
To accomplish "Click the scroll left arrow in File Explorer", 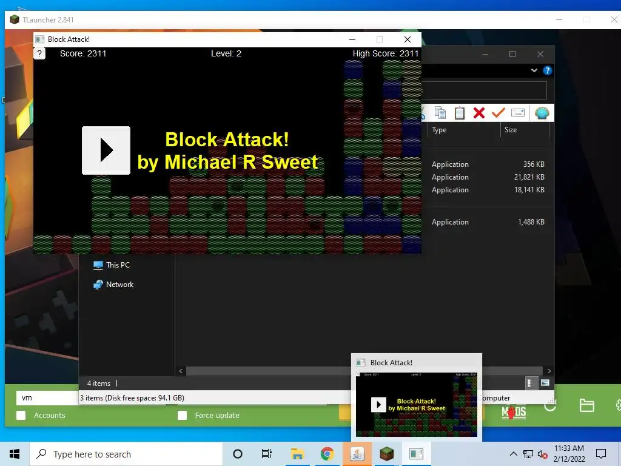I will (x=181, y=371).
